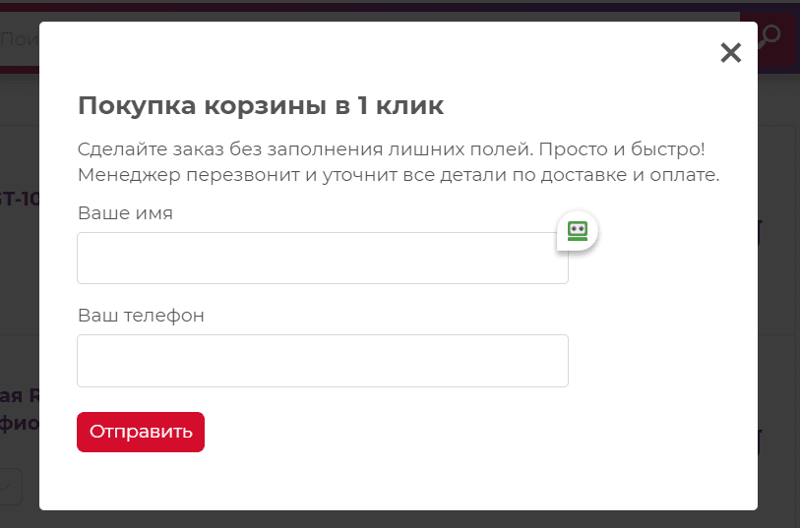Click the dimmed фио product text
This screenshot has height=528, width=800.
(x=20, y=423)
